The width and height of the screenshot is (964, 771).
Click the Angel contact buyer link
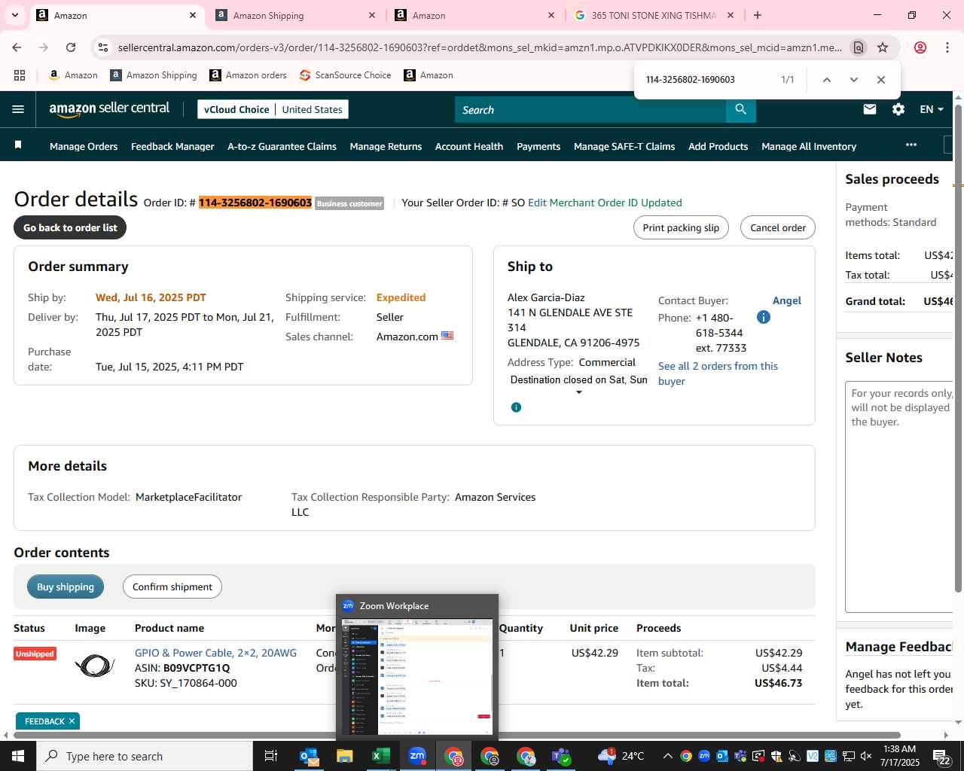(787, 300)
